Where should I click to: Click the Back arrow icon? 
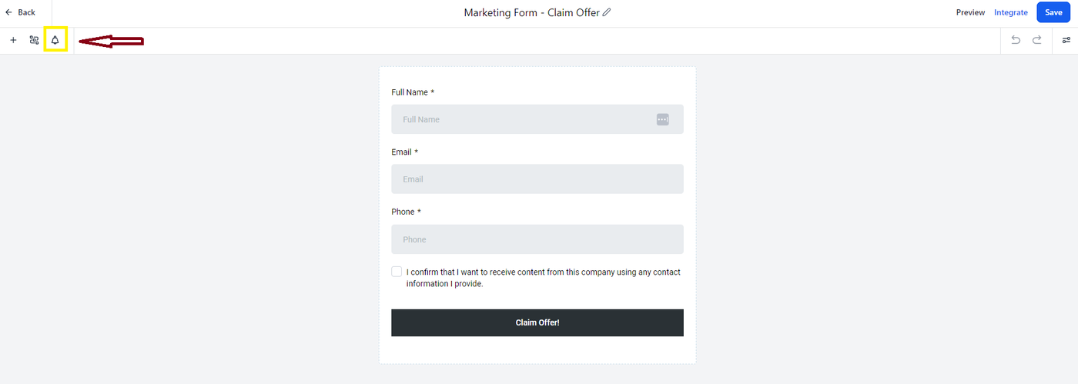point(8,12)
